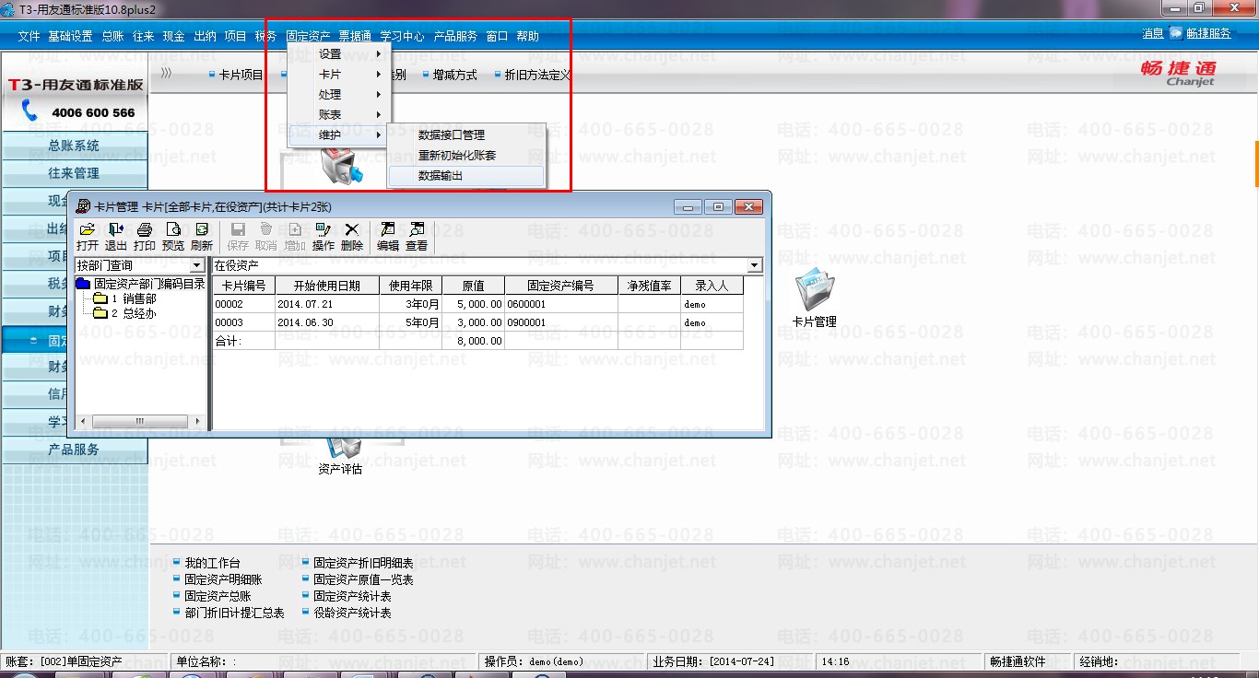Click the 开始使用日期 column header

click(x=327, y=286)
